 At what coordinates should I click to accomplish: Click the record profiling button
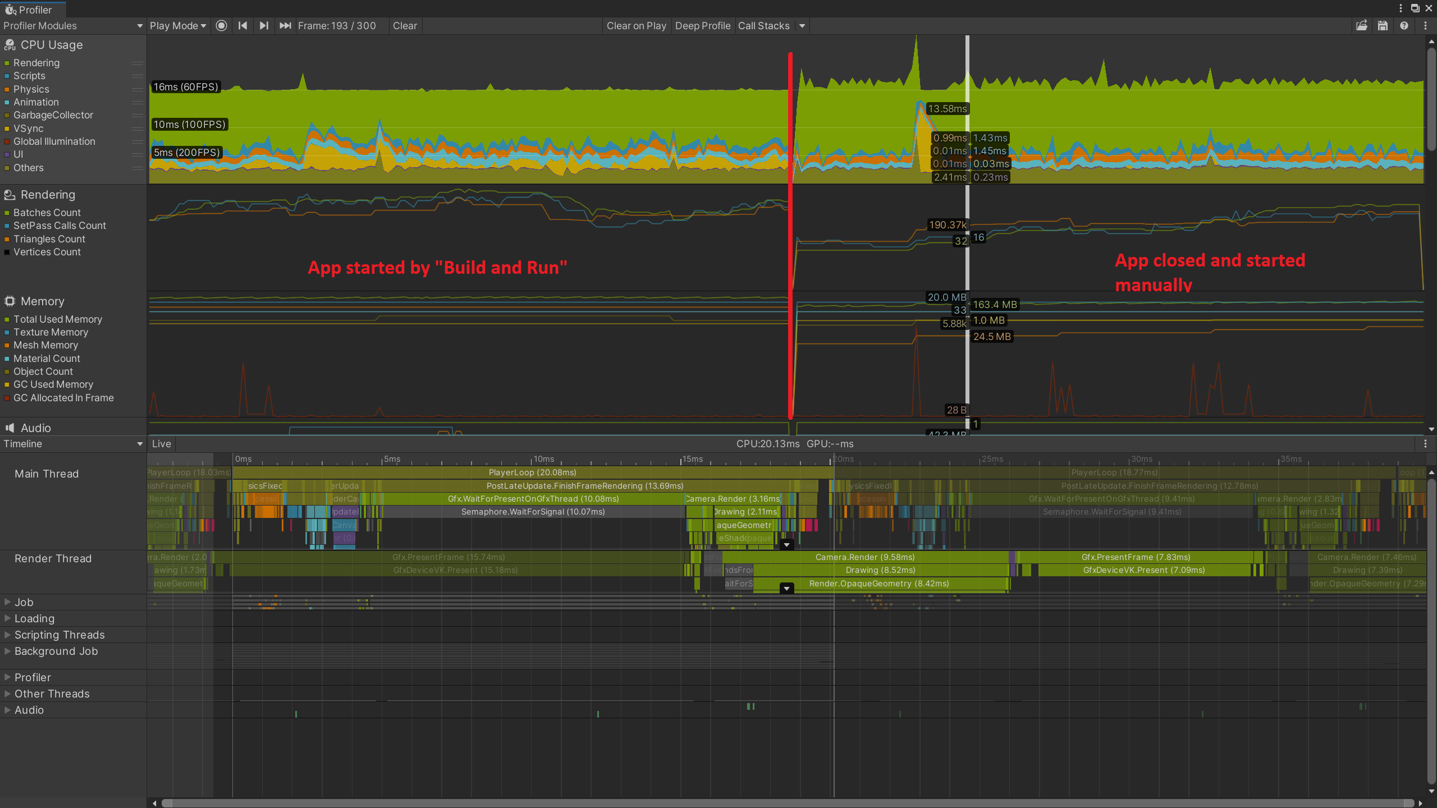tap(221, 26)
